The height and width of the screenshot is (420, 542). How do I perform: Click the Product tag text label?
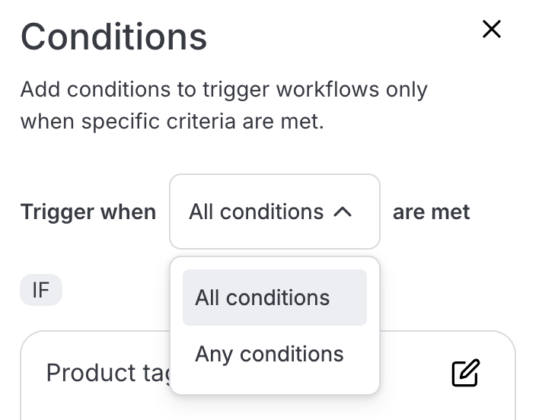(x=107, y=373)
